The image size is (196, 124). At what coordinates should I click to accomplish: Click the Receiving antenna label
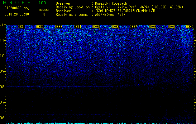72,15
